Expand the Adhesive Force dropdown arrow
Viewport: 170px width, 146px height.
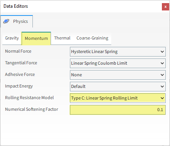tap(162, 75)
